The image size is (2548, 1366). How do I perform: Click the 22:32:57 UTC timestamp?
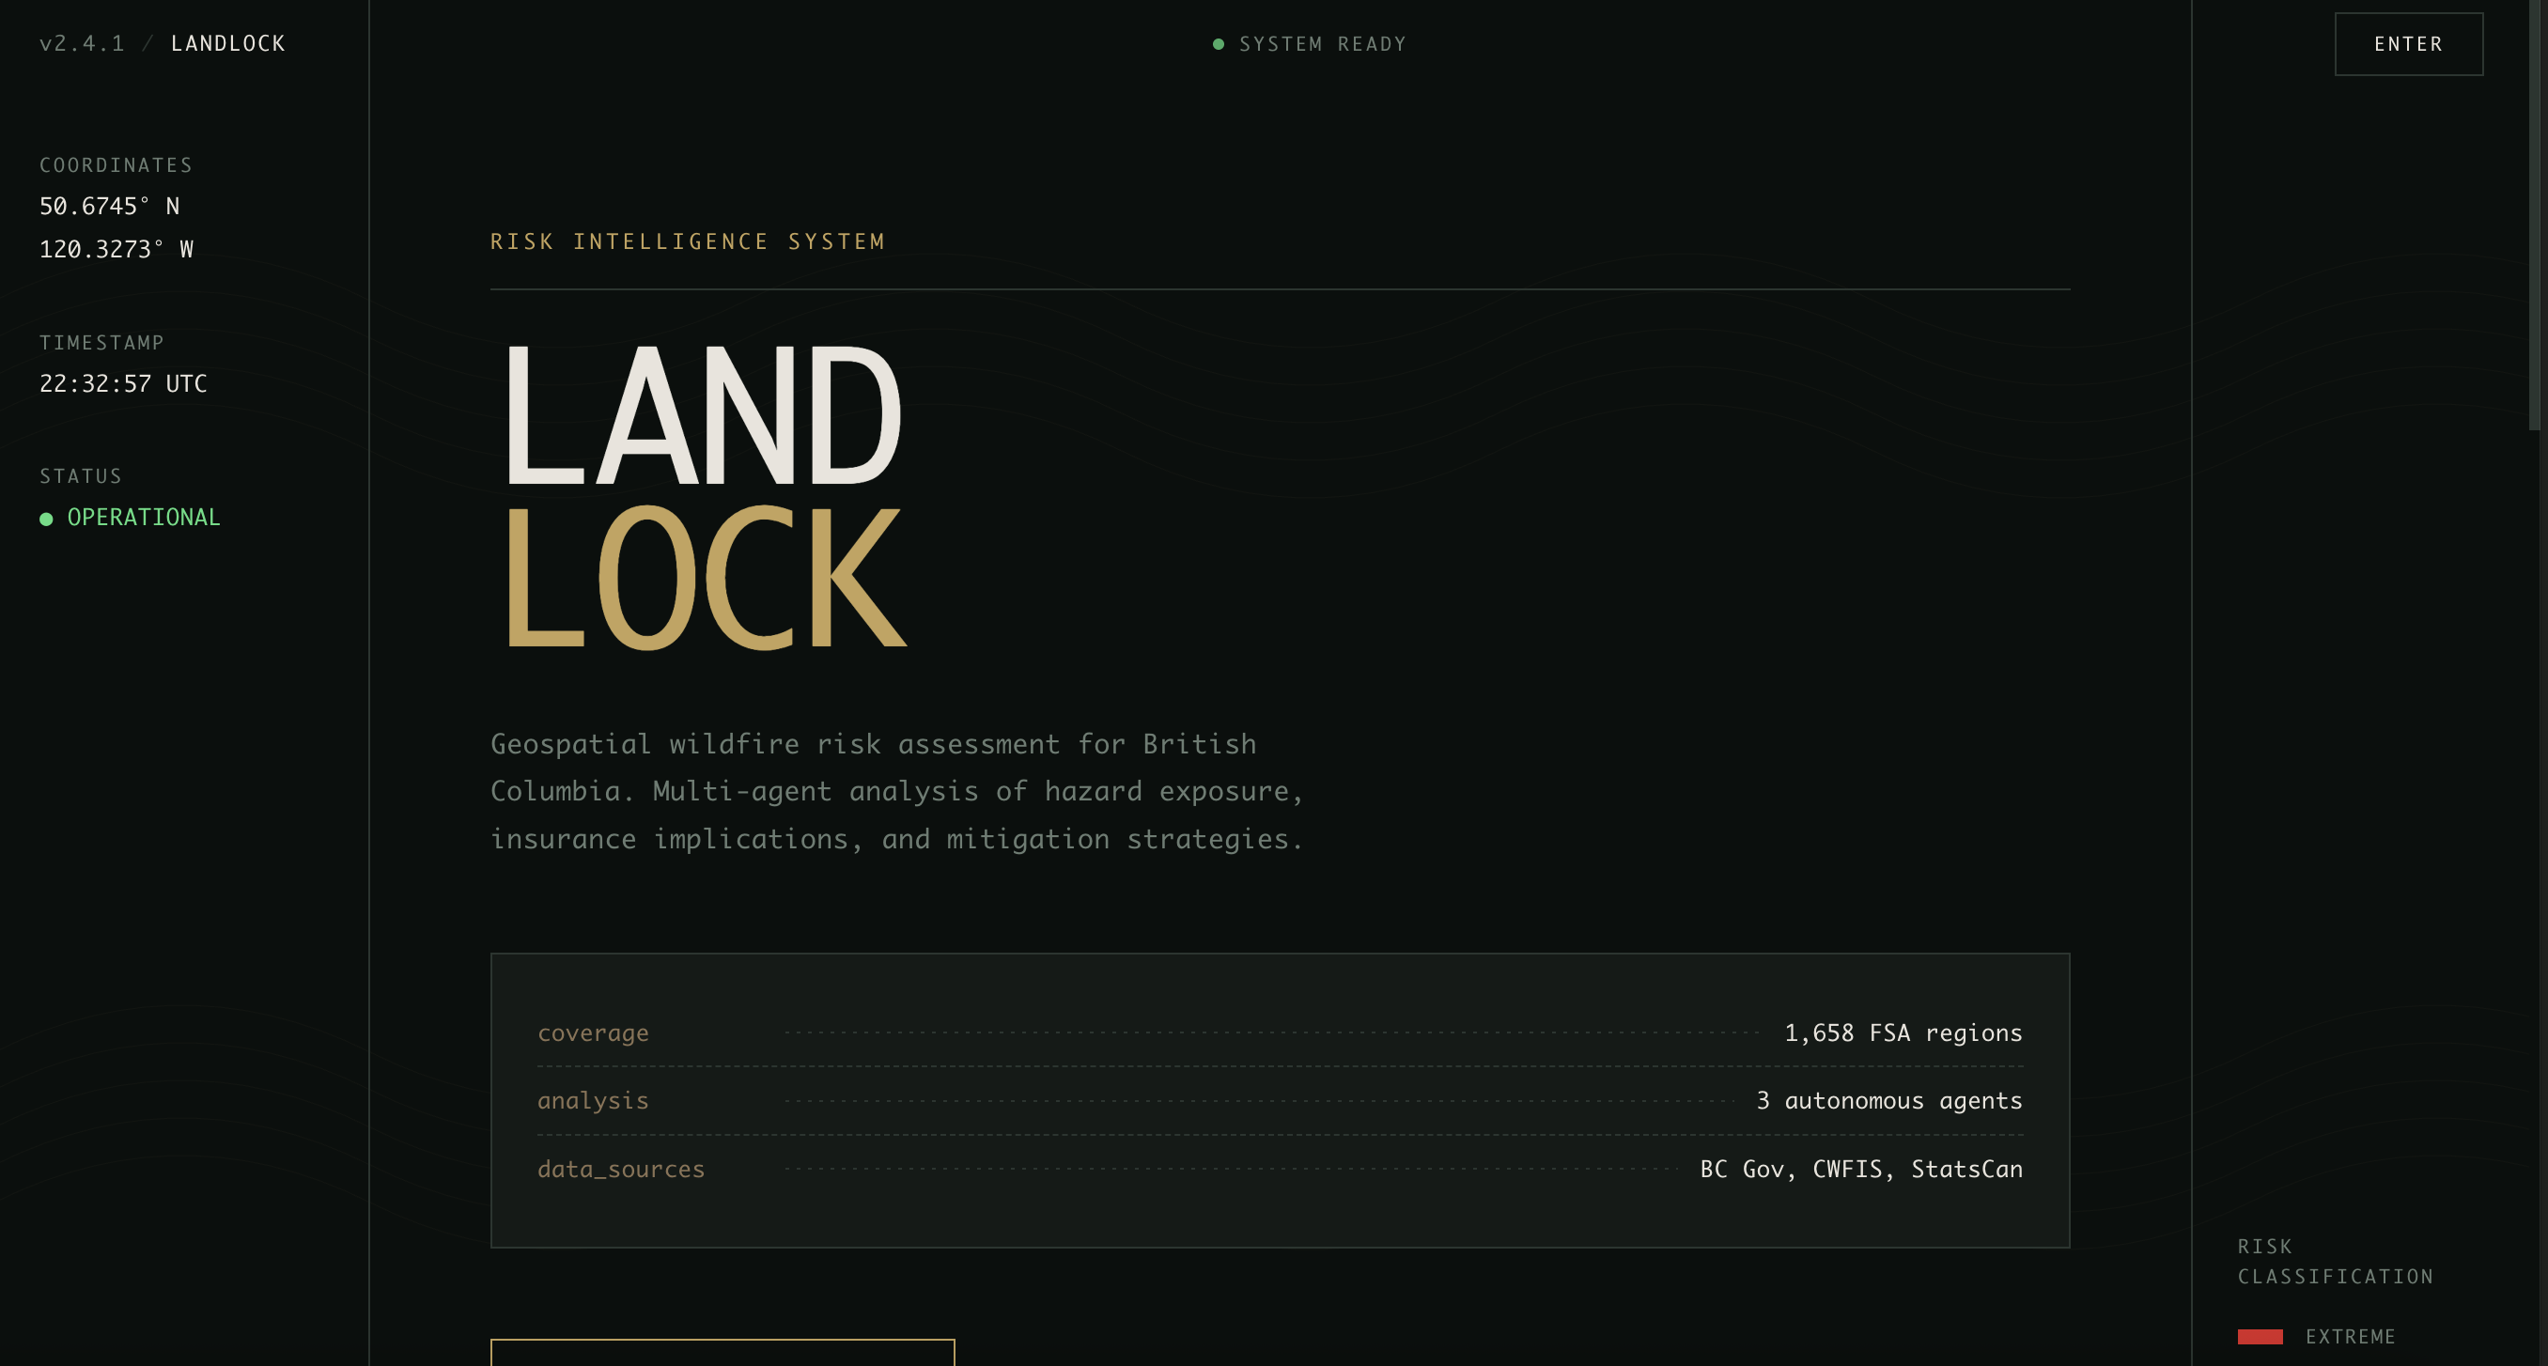123,384
